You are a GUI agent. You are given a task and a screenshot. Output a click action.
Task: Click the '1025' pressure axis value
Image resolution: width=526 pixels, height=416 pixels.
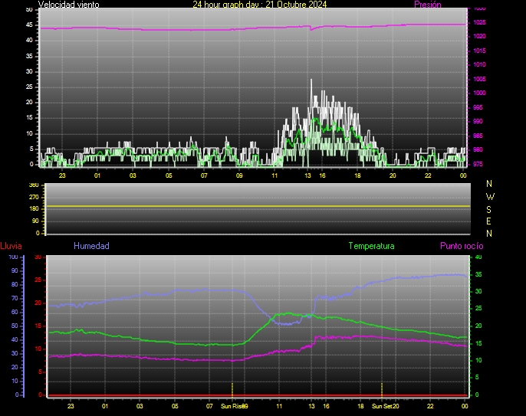click(x=480, y=22)
